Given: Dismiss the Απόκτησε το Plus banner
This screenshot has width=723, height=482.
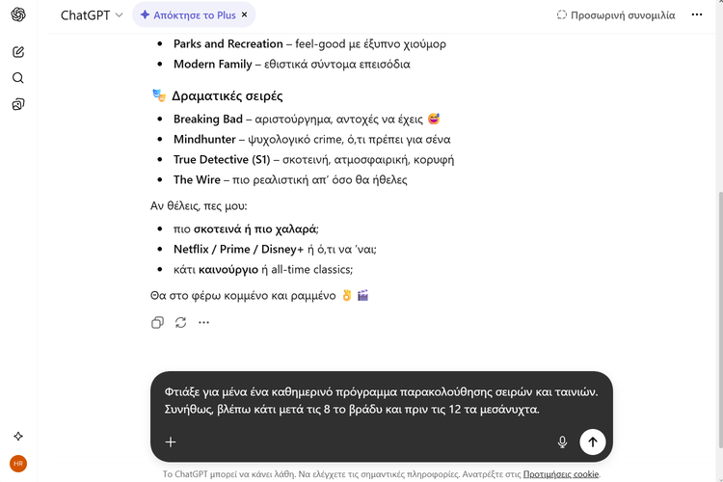Looking at the screenshot, I should pyautogui.click(x=245, y=15).
